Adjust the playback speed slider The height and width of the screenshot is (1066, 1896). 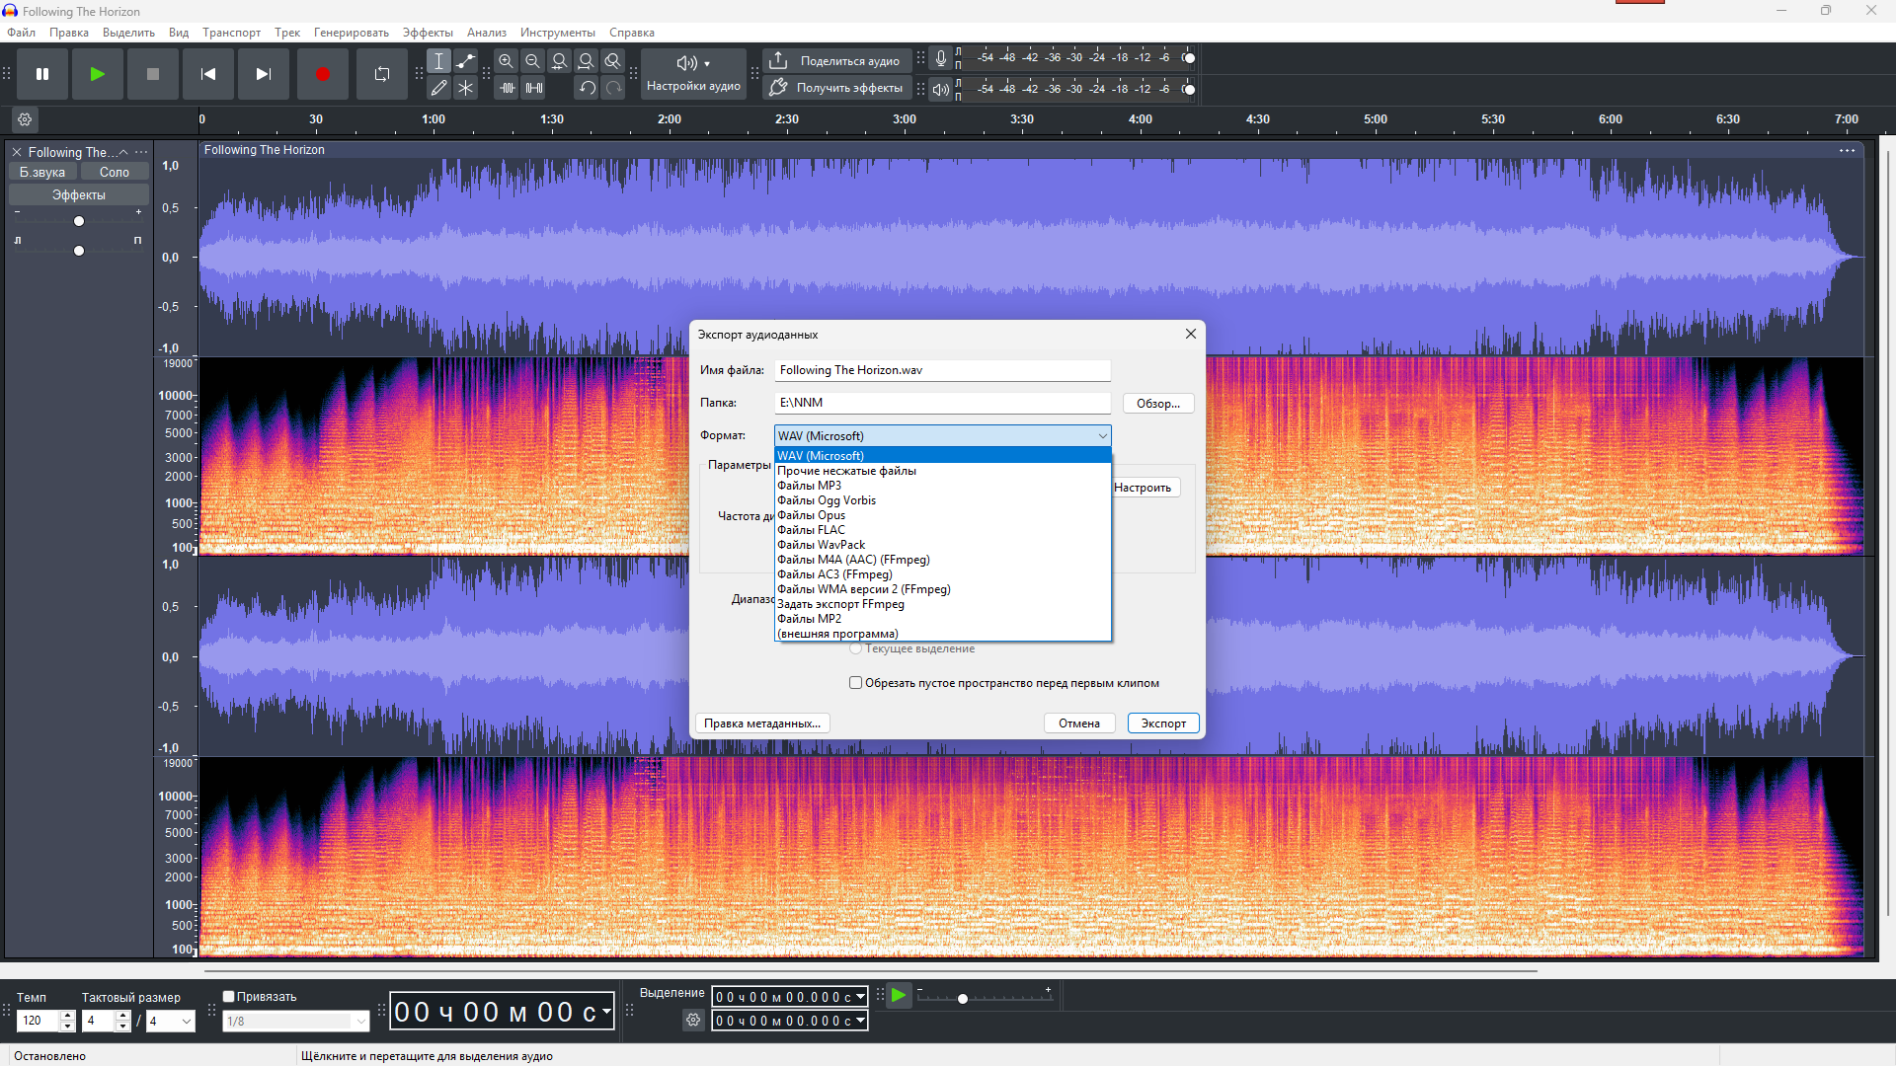(963, 999)
